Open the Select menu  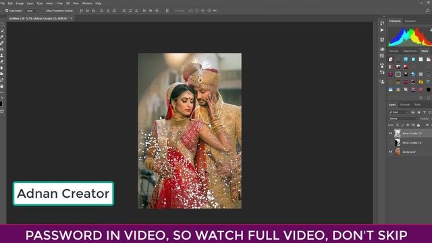click(49, 3)
